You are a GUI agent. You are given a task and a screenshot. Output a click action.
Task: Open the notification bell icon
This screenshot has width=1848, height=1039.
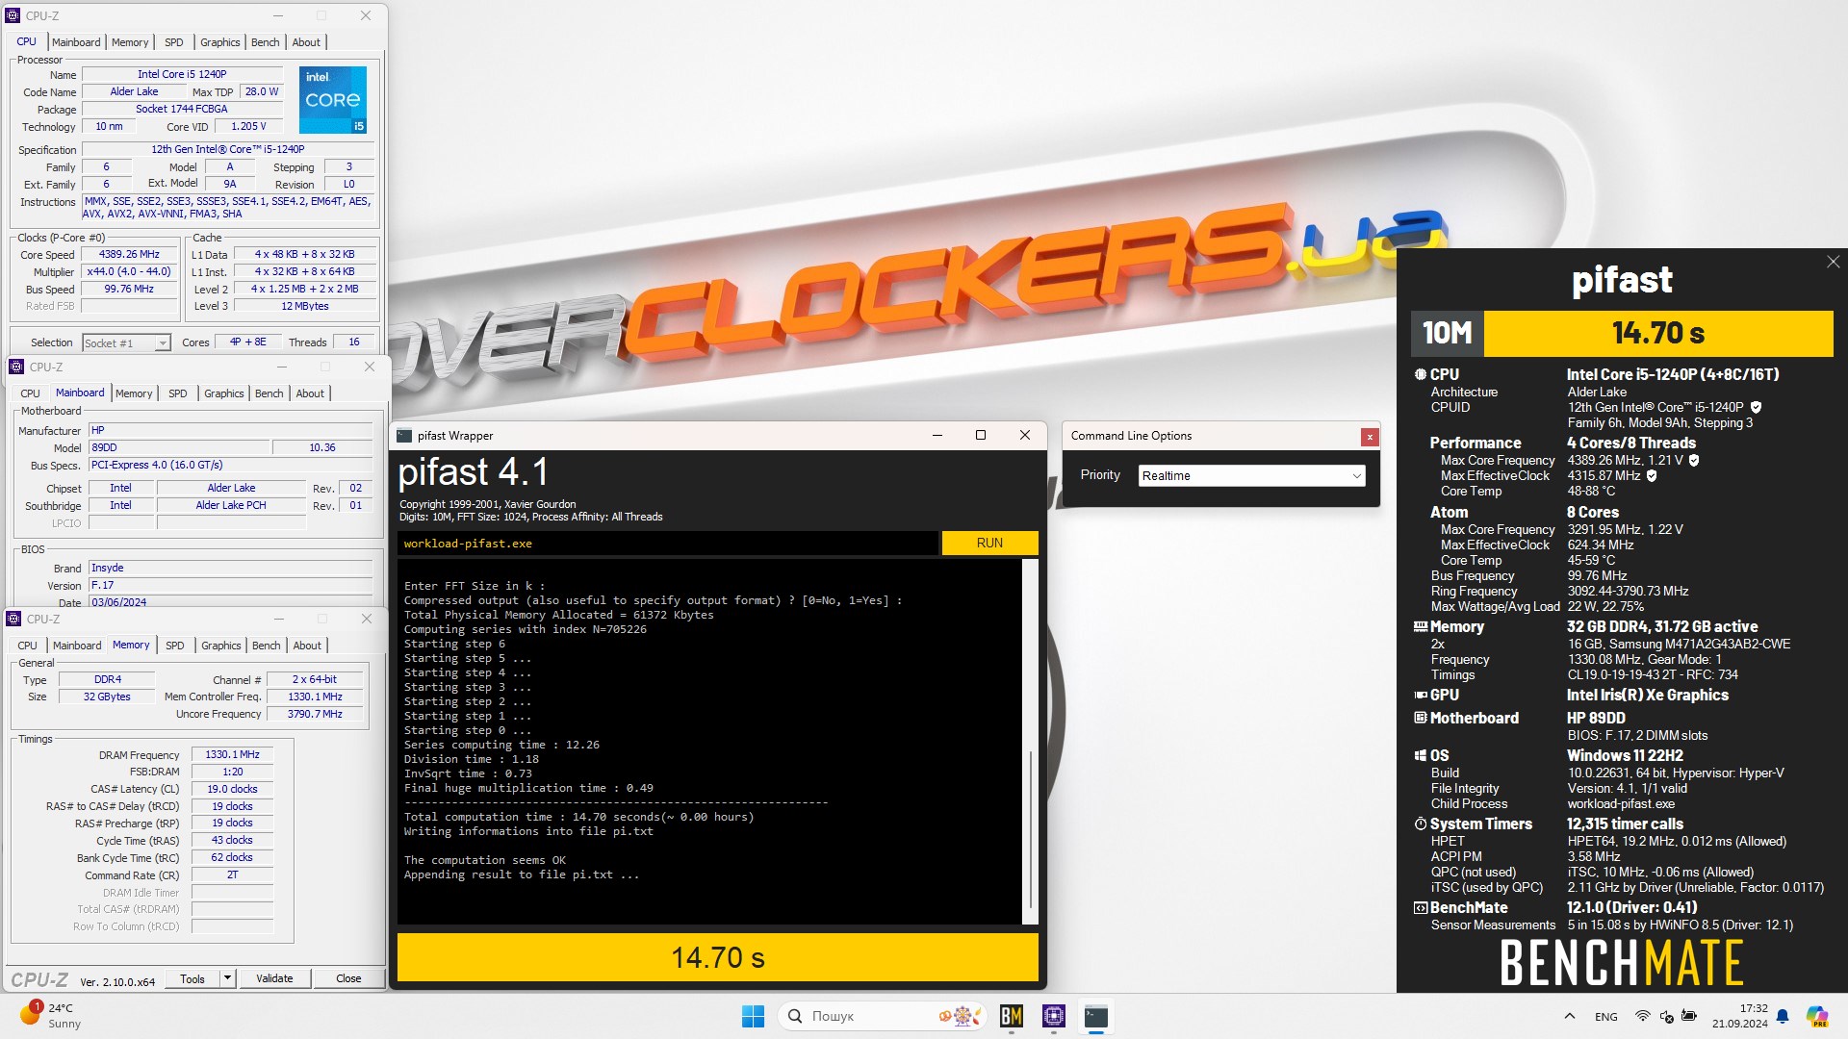1783,1017
